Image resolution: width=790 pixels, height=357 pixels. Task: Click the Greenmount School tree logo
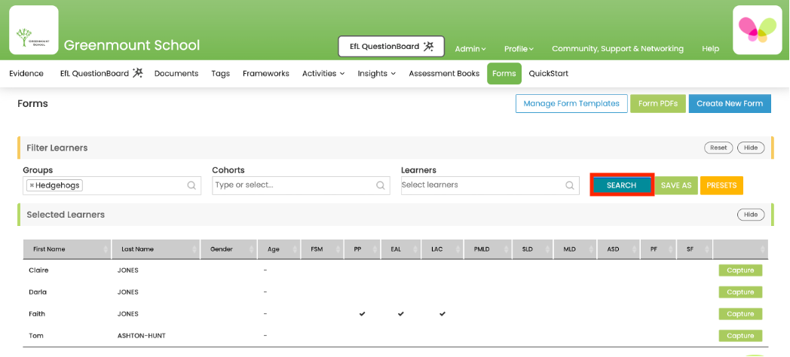click(34, 30)
